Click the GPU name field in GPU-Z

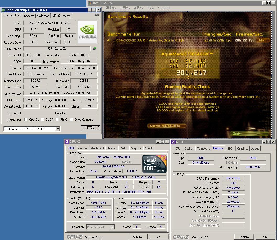50,23
